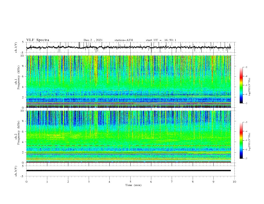264x204 pixels.
Task: Click the ch.2 spectrogram color scale bar
Action: 241,140
